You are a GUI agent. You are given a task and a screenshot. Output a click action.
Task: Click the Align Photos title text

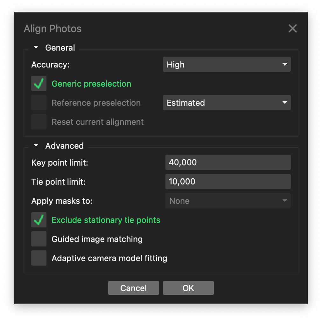tap(52, 29)
